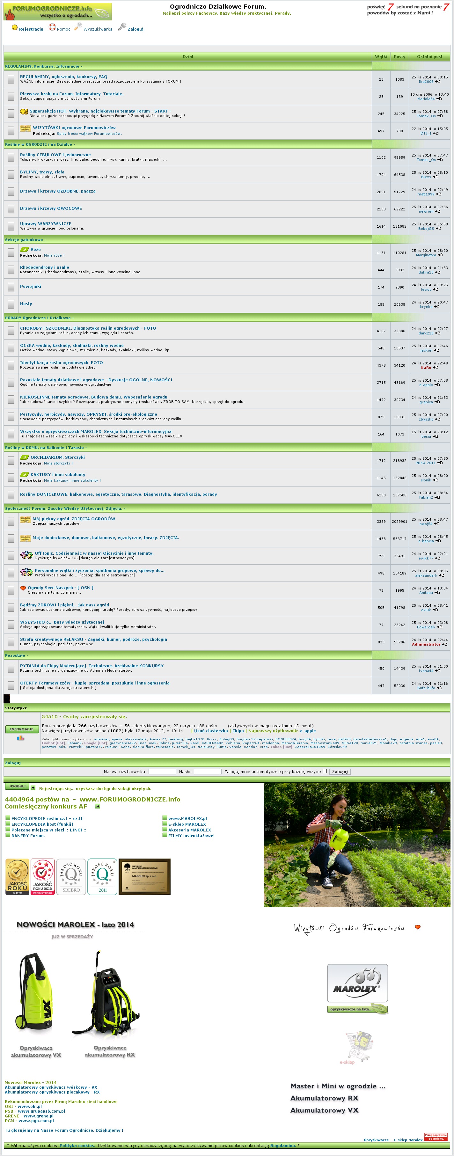Click the Pisze poprawnie po polsku badge
This screenshot has height=1156, width=454.
[436, 1137]
